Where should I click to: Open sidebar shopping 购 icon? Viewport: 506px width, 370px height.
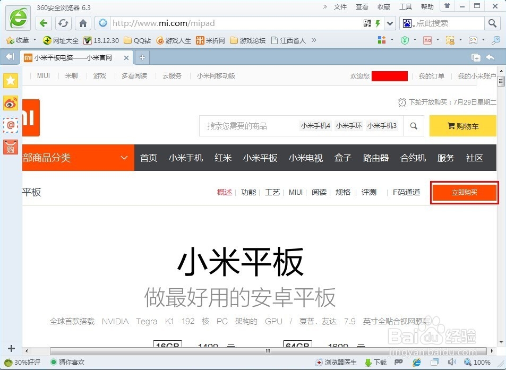tap(10, 147)
